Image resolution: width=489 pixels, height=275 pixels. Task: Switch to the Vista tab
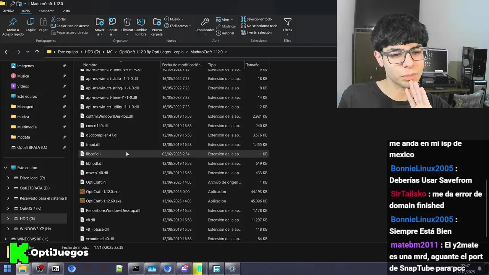pyautogui.click(x=66, y=11)
